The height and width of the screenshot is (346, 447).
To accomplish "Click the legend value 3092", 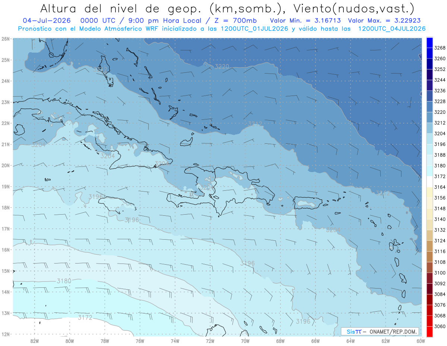I will pos(440,284).
